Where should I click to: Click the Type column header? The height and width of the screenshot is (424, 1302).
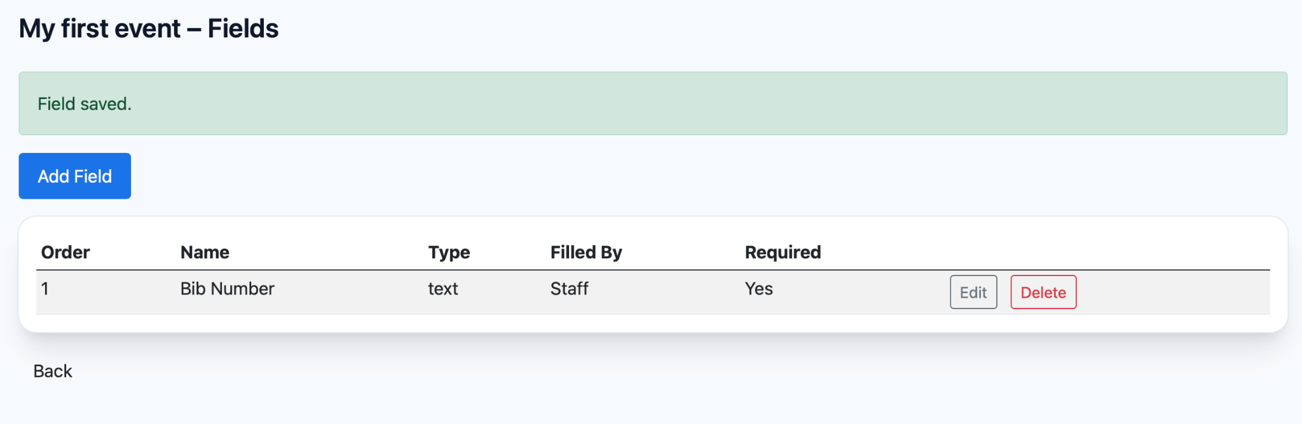tap(449, 252)
